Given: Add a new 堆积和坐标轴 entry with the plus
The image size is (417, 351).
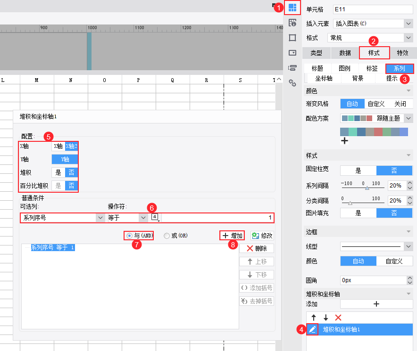Looking at the screenshot, I should [x=376, y=304].
